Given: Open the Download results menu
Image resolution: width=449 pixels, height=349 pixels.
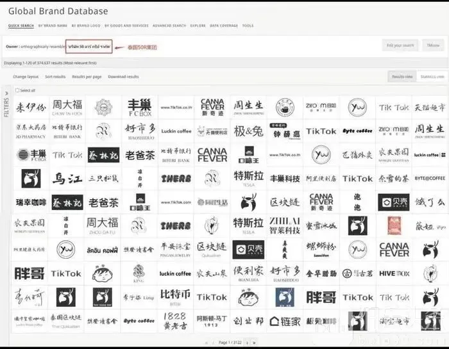Looking at the screenshot, I should tap(123, 77).
